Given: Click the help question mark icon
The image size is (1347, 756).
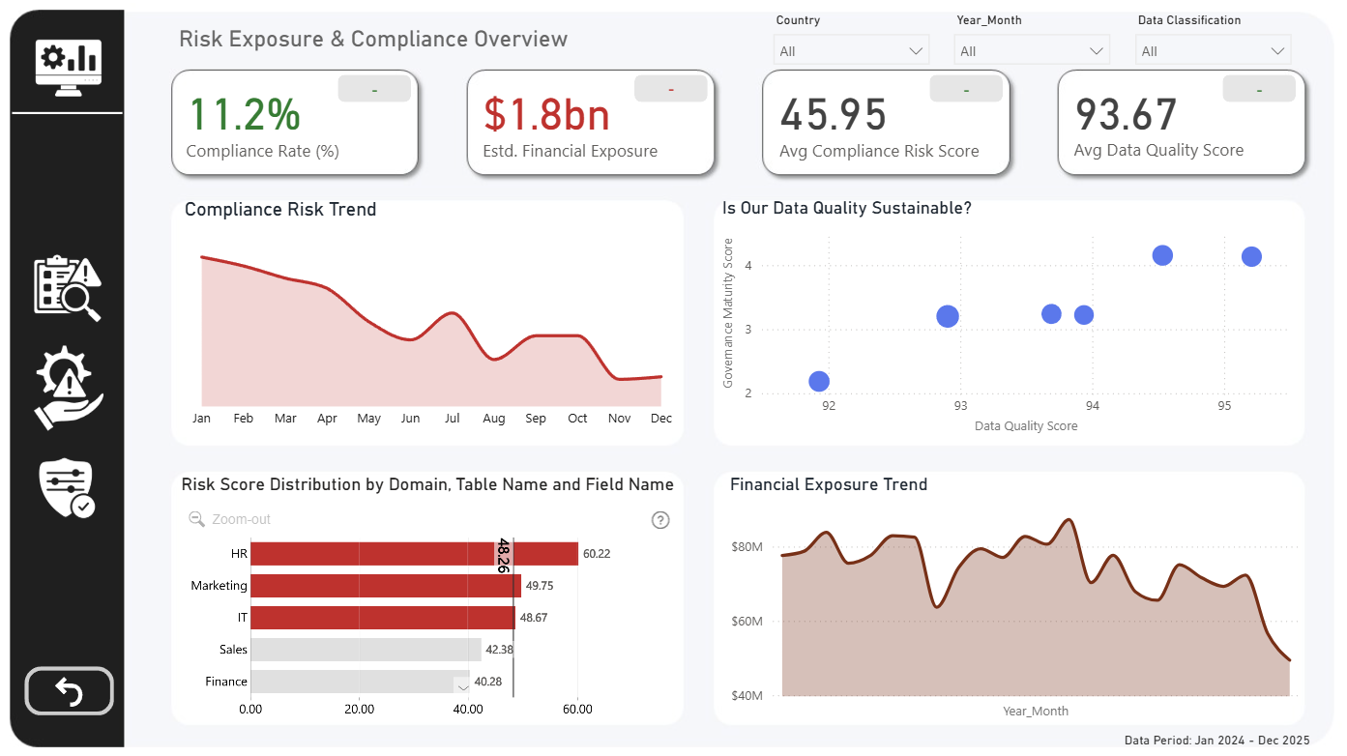Looking at the screenshot, I should [660, 520].
